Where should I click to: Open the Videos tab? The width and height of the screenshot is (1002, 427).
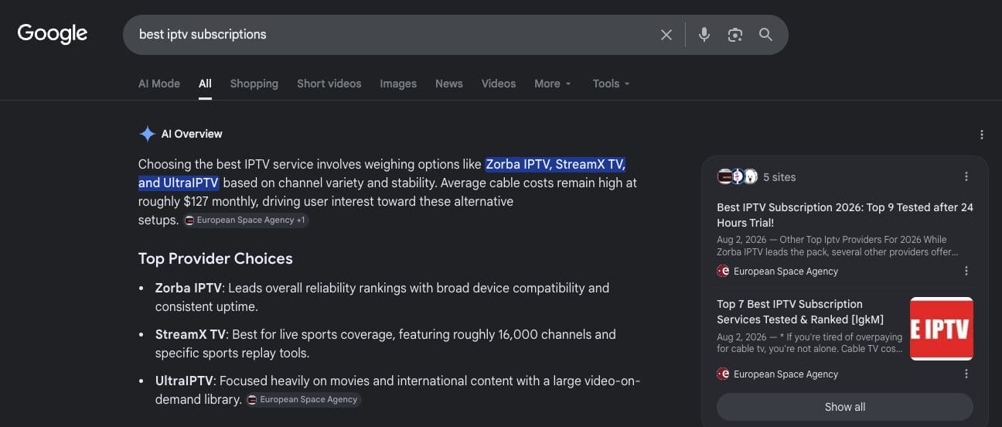coord(499,84)
